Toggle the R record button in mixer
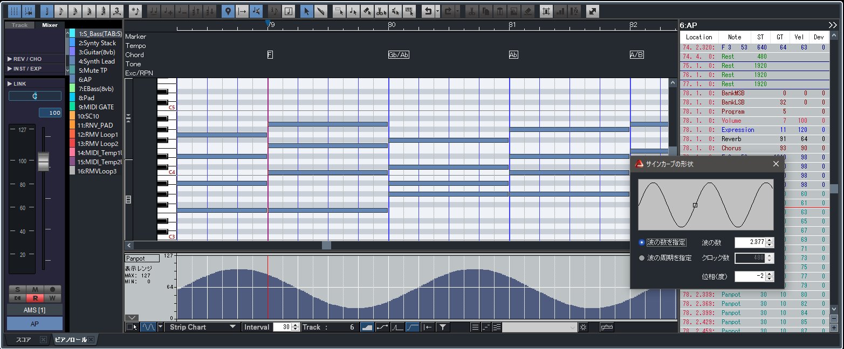 tap(36, 298)
